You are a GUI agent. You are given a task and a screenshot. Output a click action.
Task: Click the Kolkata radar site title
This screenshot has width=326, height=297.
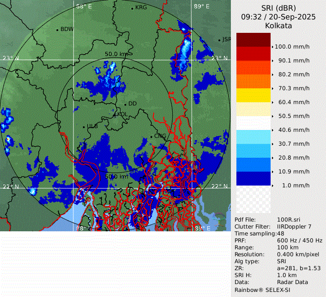click(278, 26)
